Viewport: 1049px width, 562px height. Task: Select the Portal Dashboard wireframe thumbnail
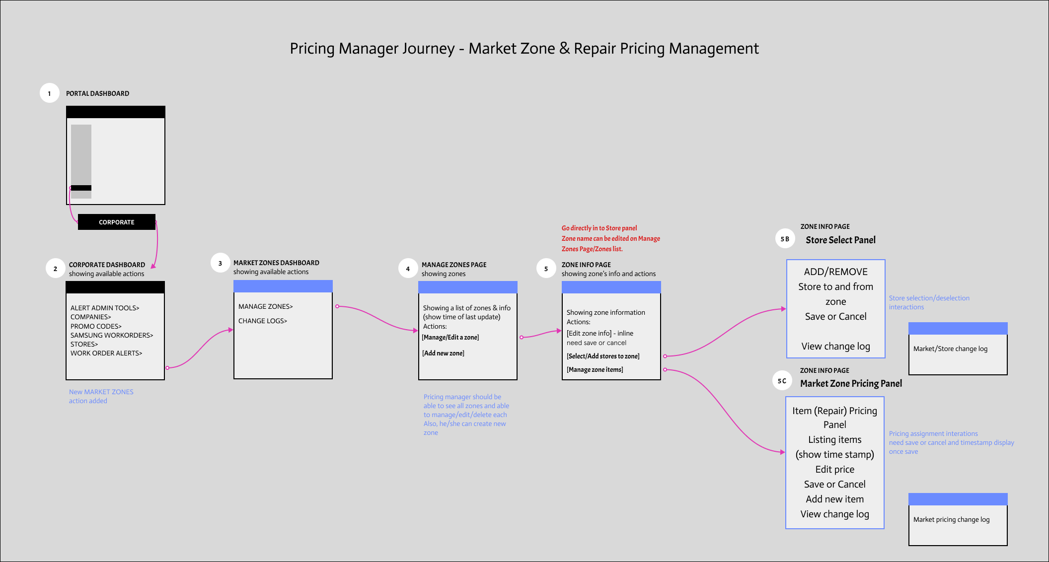116,155
